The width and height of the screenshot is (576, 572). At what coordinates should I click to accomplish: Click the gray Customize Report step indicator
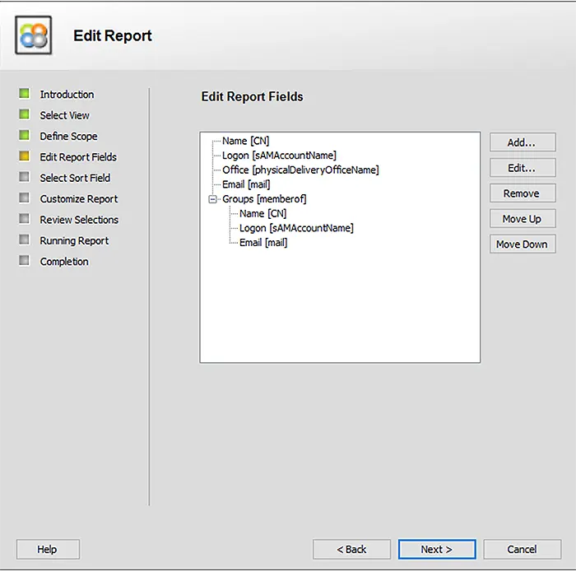tap(24, 198)
